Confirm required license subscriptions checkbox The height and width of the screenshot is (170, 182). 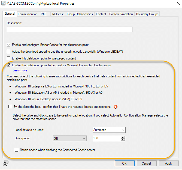[10, 106]
